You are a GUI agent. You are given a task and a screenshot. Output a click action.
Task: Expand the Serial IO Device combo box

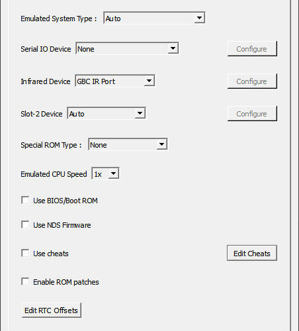click(127, 48)
